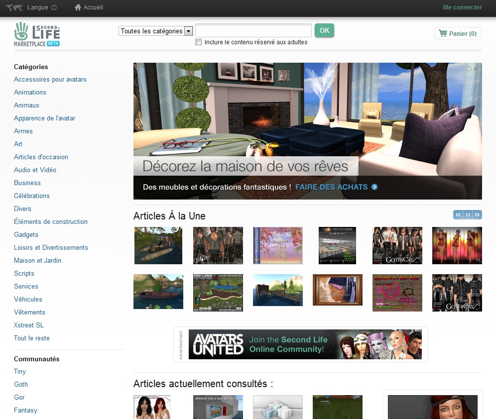Select the first banner slide dot

point(469,69)
